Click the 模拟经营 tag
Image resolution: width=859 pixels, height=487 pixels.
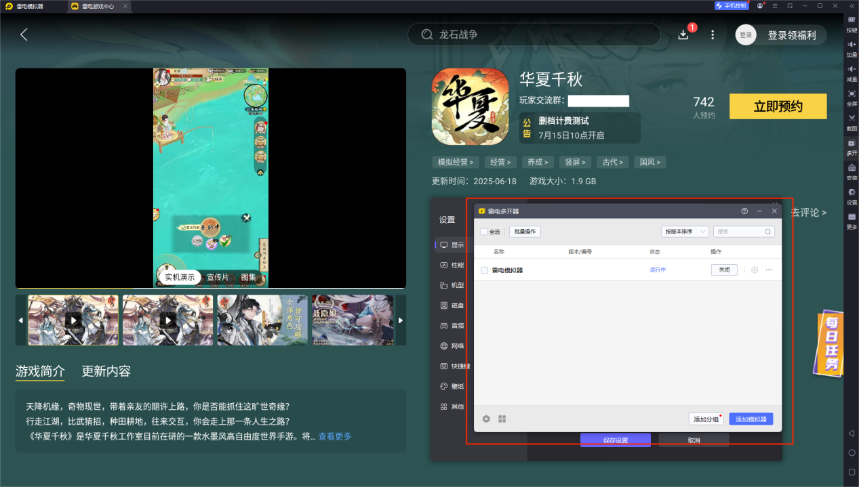click(456, 162)
